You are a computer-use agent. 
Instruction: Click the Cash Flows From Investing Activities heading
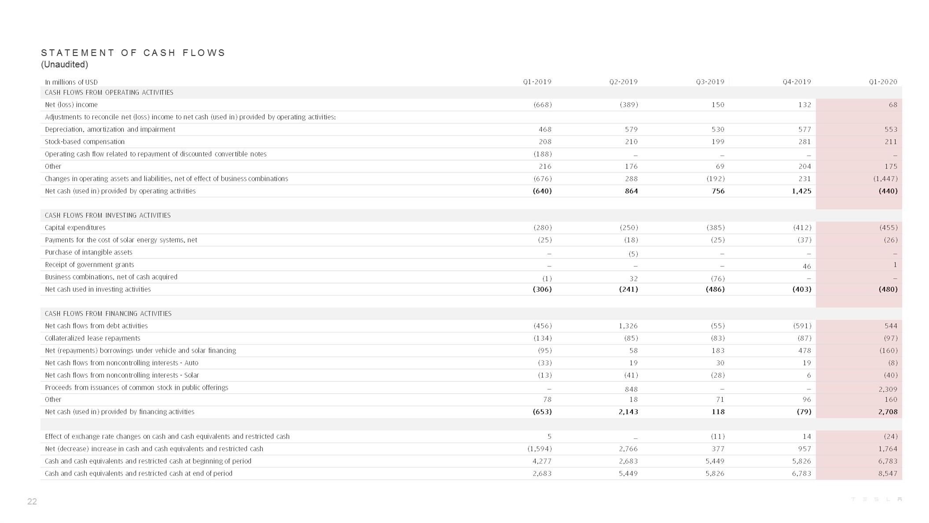pos(108,215)
